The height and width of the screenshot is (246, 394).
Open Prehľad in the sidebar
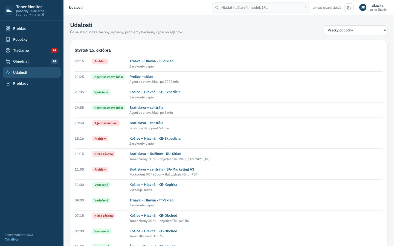pos(32,28)
